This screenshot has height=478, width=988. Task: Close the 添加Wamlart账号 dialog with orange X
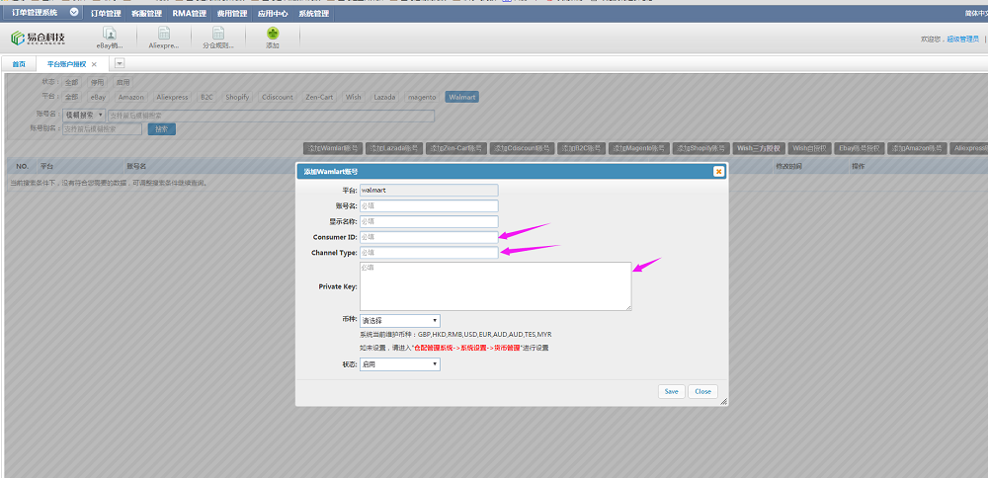click(718, 171)
